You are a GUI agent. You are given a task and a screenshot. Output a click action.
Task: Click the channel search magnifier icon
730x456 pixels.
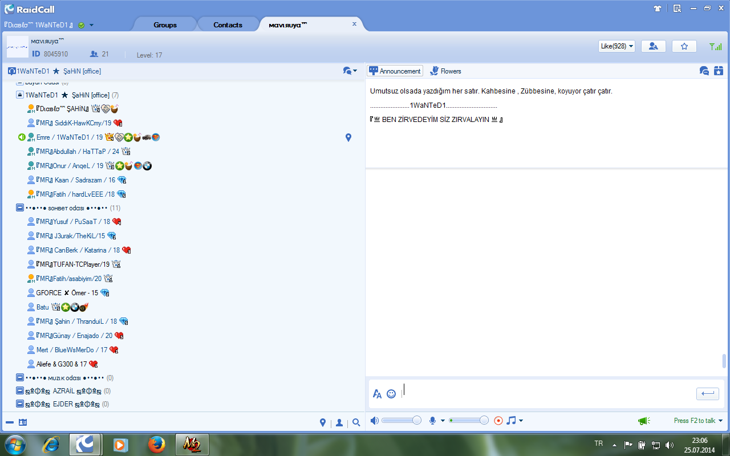[356, 422]
